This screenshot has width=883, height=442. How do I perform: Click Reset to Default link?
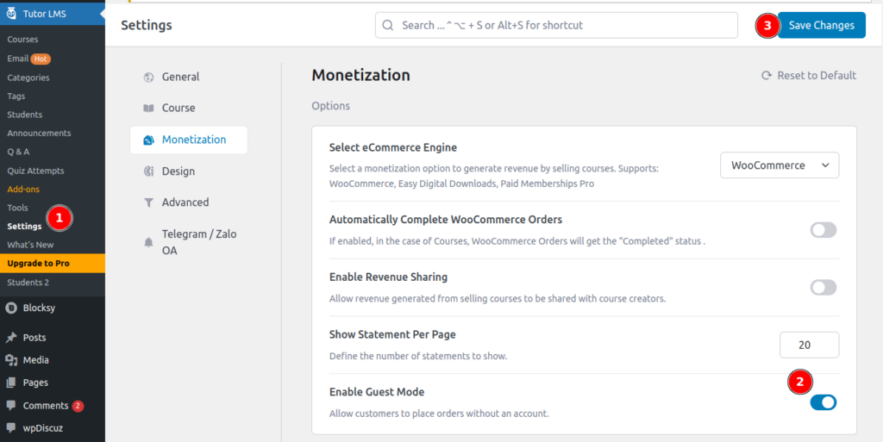(x=809, y=76)
